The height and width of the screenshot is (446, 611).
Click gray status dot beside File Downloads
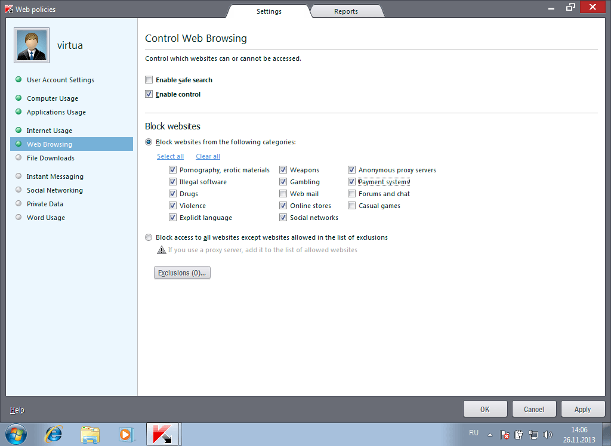(x=18, y=157)
